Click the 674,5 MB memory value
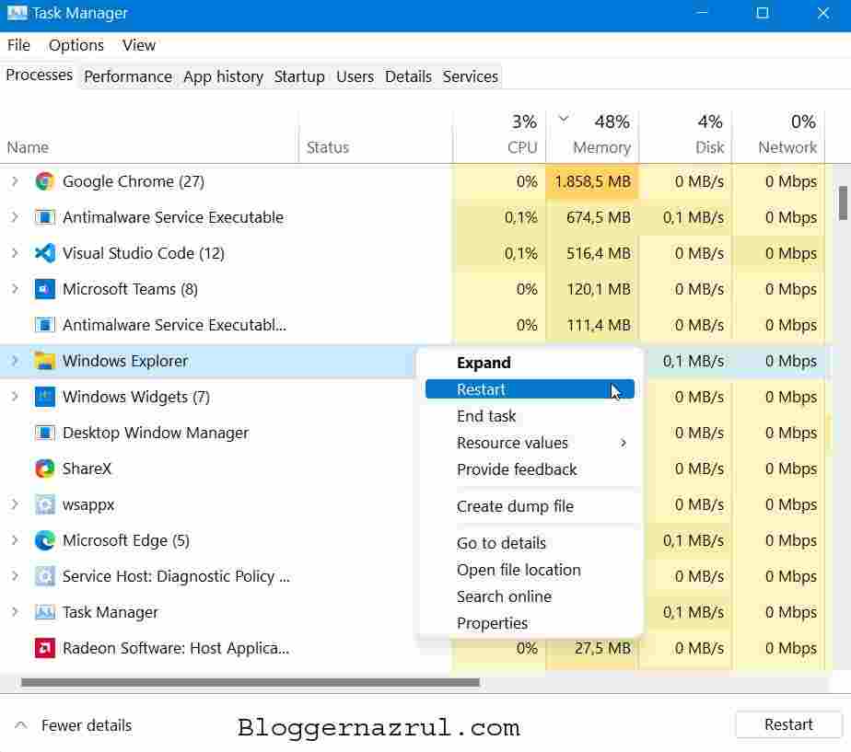The height and width of the screenshot is (752, 851). pos(599,217)
